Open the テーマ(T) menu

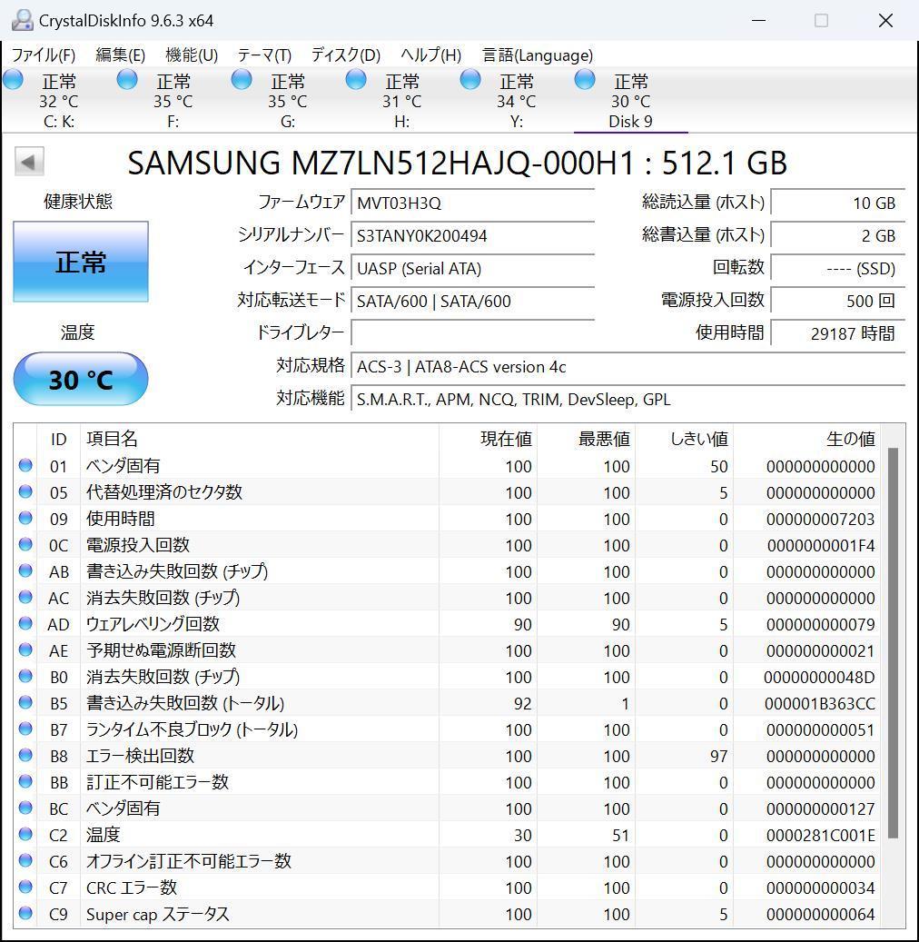[x=264, y=55]
